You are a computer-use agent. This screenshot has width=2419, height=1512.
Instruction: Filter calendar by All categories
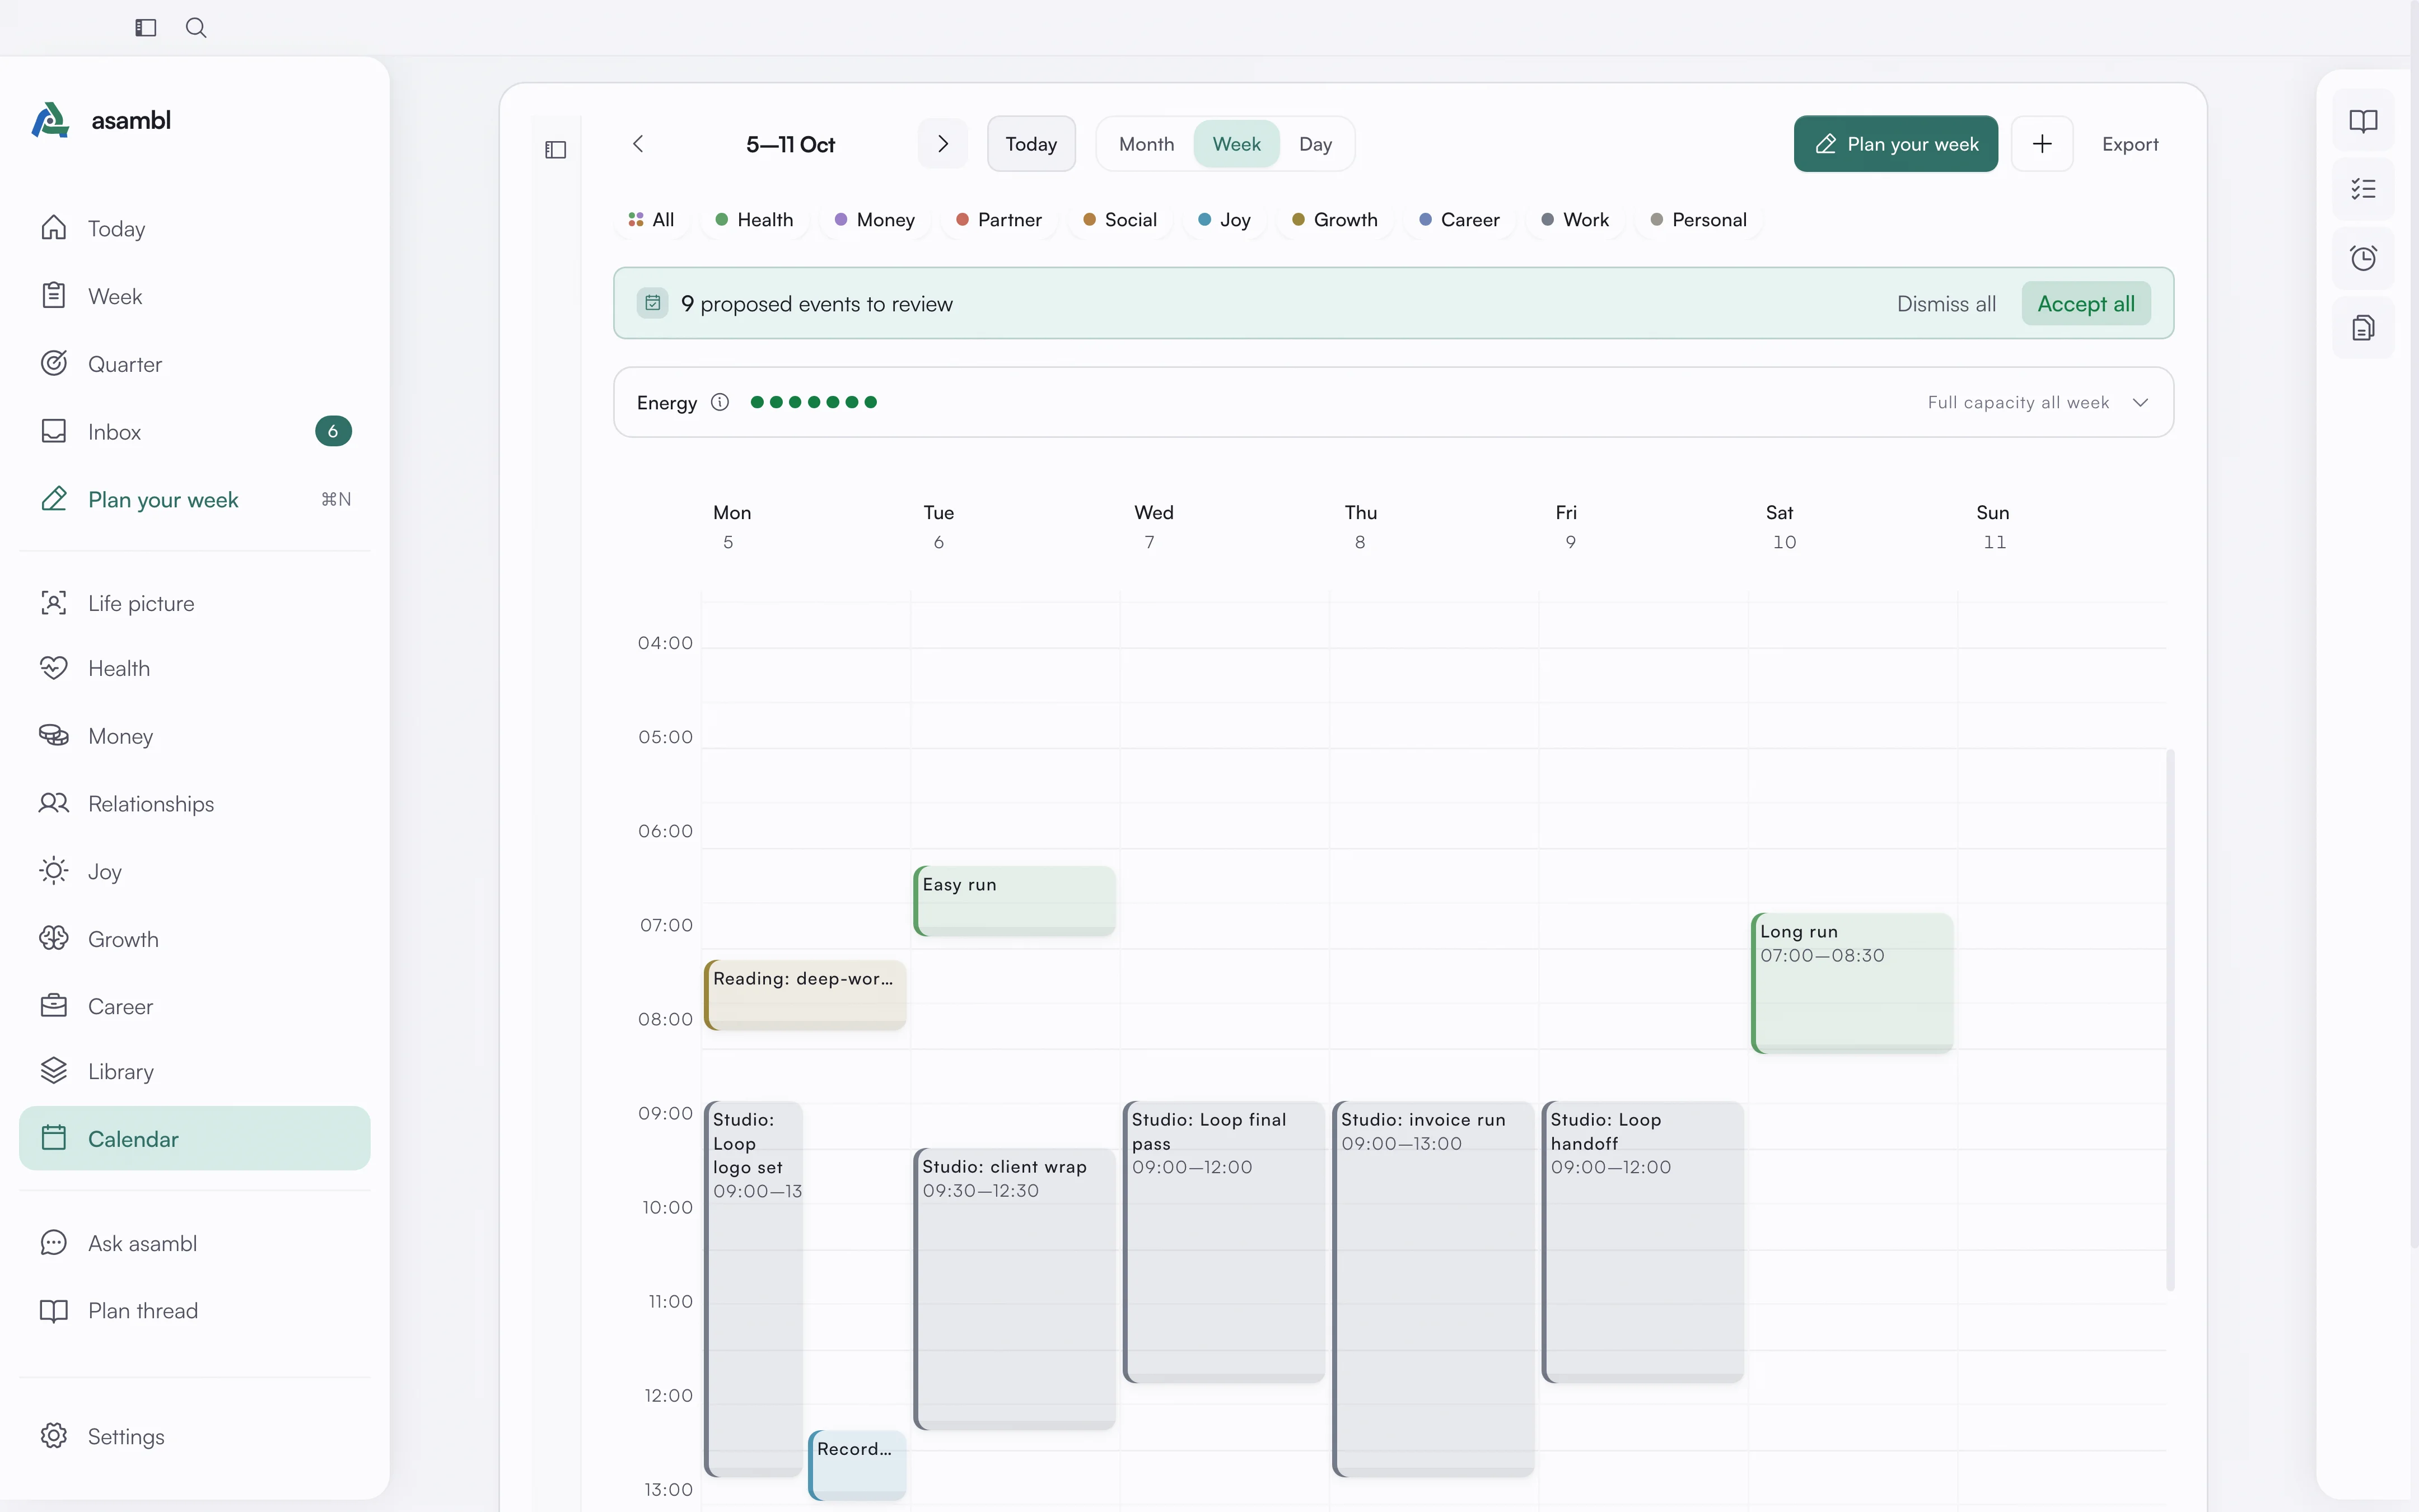pyautogui.click(x=652, y=220)
